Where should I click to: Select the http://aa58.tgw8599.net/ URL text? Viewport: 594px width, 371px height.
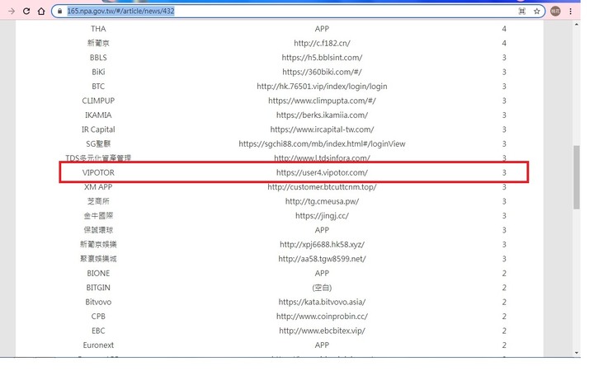[x=322, y=259]
